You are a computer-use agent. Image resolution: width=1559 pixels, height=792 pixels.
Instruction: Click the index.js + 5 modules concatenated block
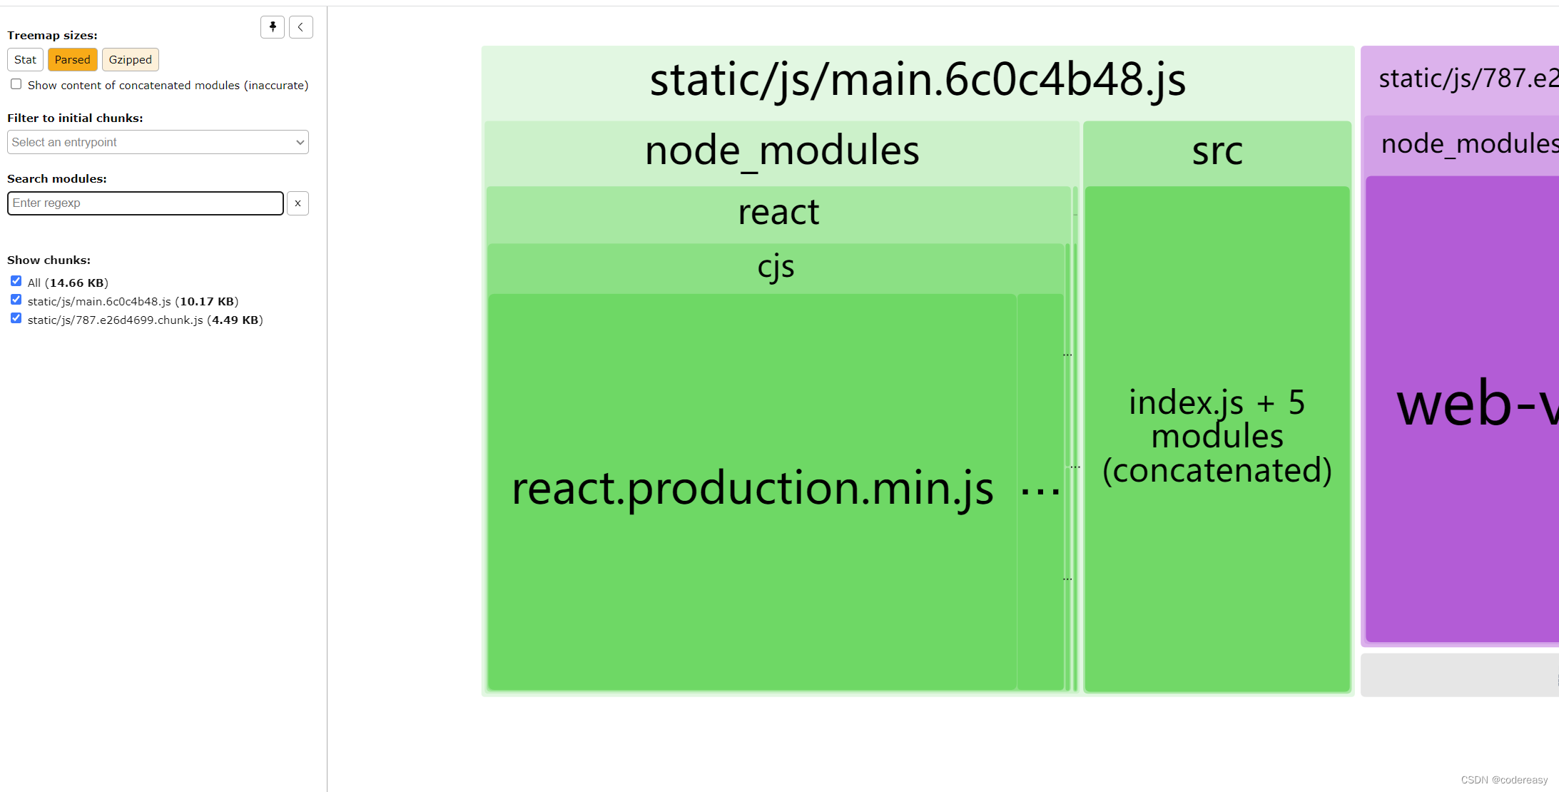[1217, 435]
